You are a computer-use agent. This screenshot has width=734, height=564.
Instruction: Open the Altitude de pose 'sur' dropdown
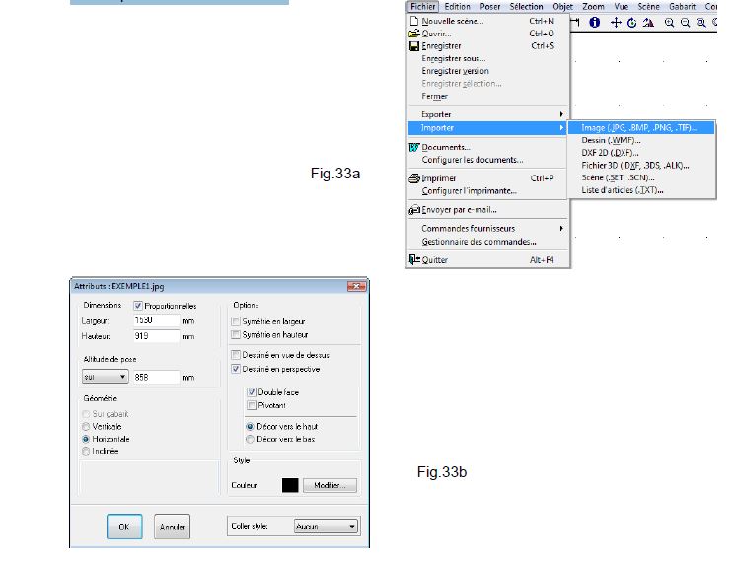click(106, 377)
